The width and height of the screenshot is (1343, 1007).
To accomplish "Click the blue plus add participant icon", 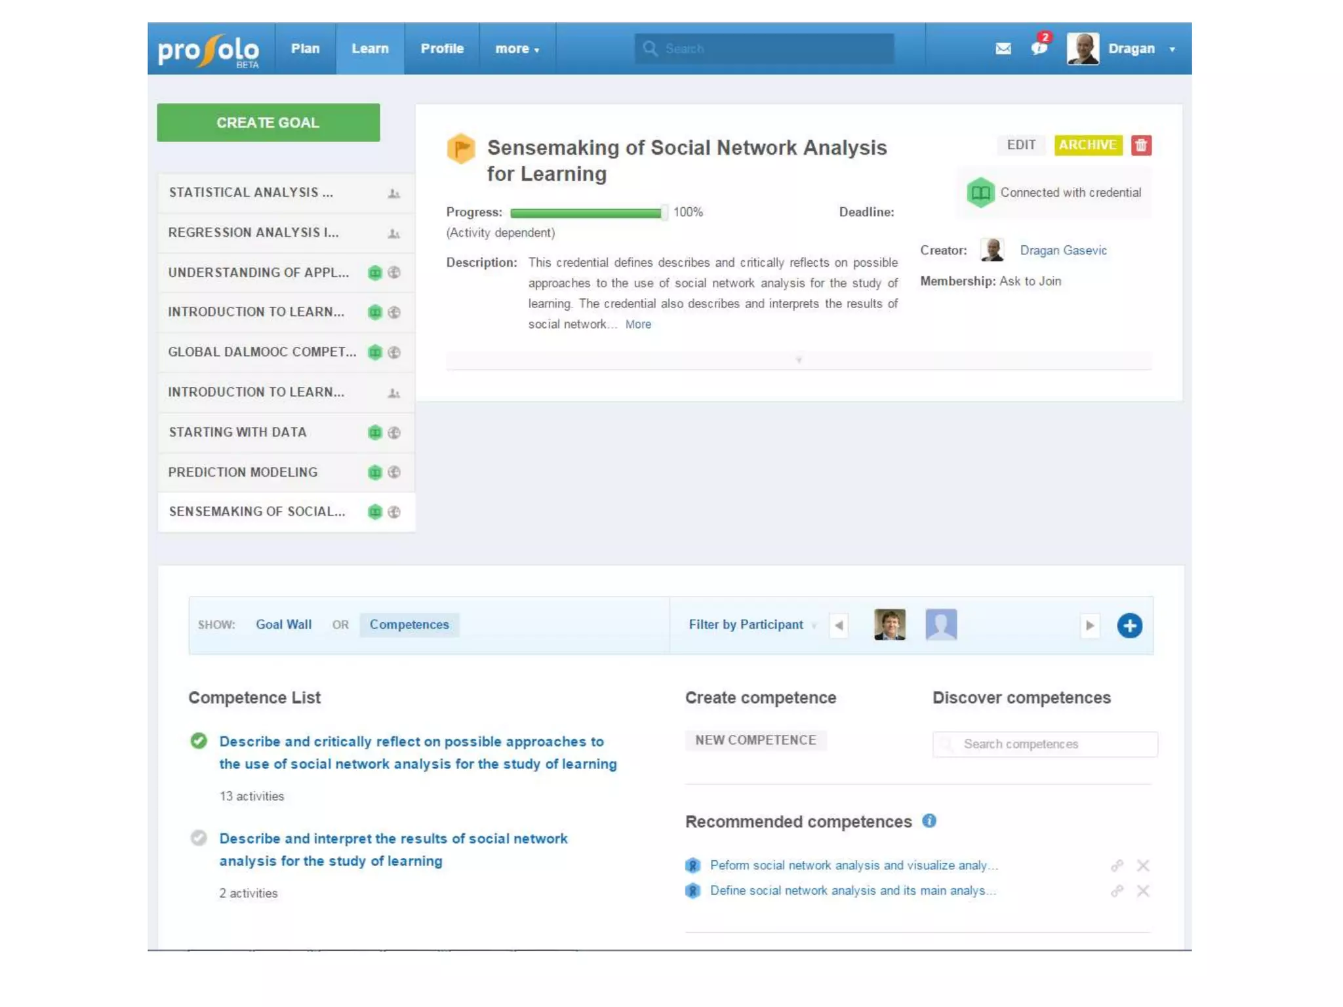I will tap(1129, 625).
